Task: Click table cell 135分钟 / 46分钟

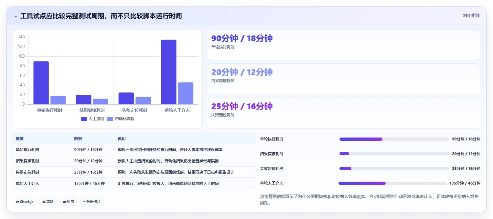Action: point(89,184)
